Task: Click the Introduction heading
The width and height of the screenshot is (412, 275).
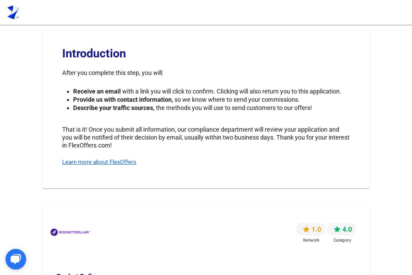Action: point(94,53)
